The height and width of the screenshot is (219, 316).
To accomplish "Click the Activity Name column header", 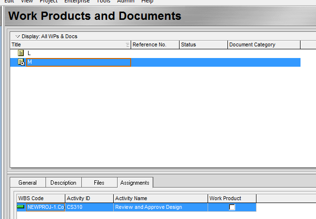I will 161,199.
